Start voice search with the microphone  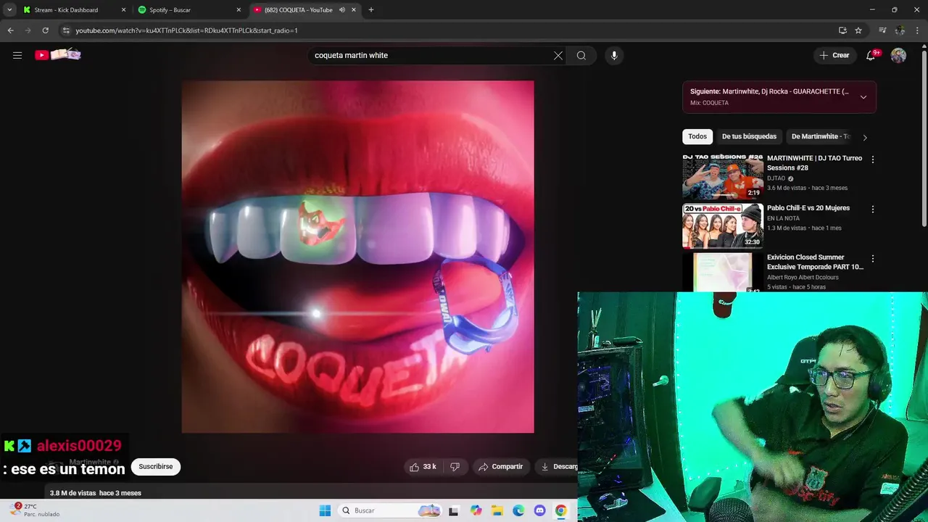pyautogui.click(x=614, y=55)
